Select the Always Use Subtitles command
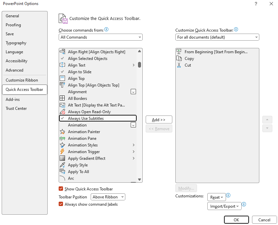The height and width of the screenshot is (225, 278). [x=98, y=118]
